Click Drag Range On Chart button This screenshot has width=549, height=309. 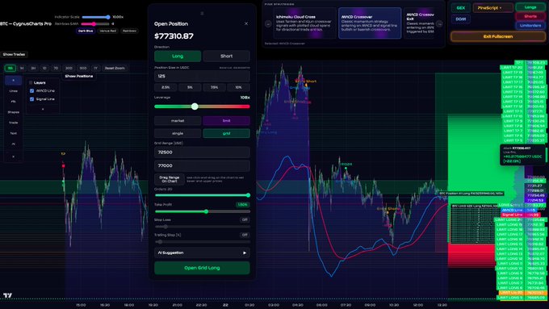pyautogui.click(x=170, y=180)
